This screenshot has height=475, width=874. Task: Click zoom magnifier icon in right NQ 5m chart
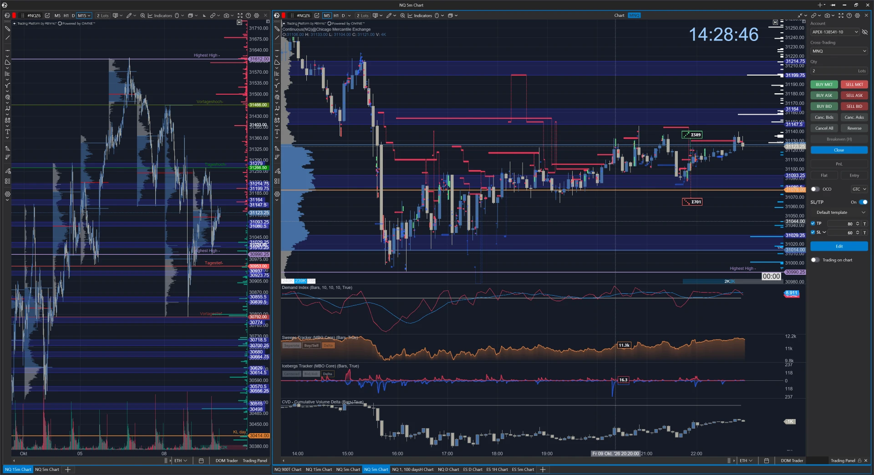[x=402, y=15]
